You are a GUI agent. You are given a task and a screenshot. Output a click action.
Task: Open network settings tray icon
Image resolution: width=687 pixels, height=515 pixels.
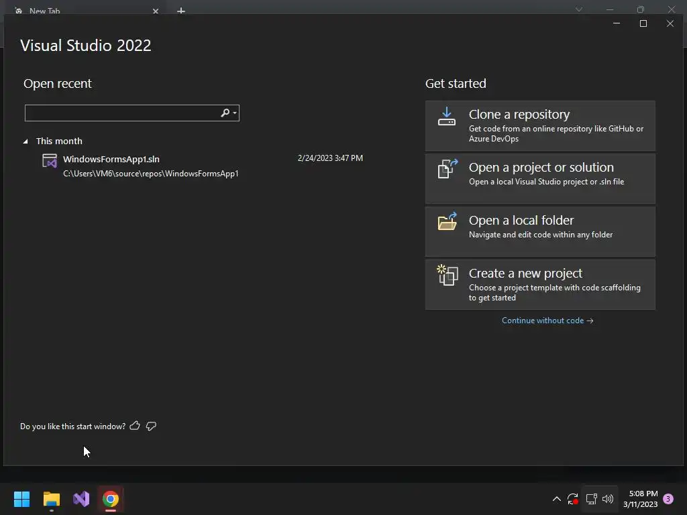(591, 499)
